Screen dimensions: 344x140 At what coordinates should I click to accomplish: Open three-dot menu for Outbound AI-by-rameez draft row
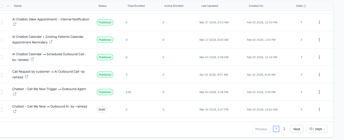[x=319, y=109]
